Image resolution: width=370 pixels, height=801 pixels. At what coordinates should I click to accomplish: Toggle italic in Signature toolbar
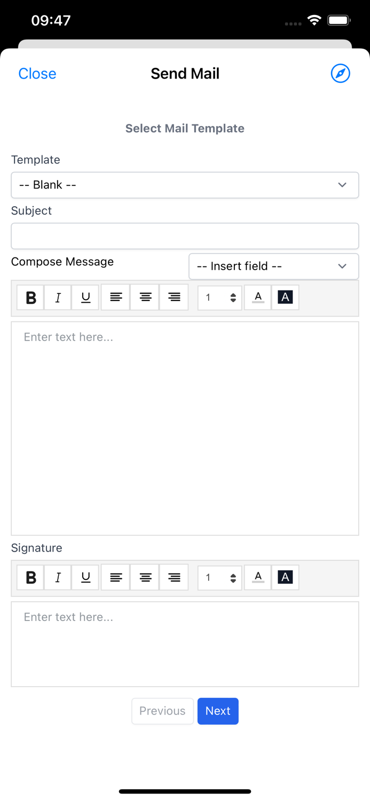point(58,577)
